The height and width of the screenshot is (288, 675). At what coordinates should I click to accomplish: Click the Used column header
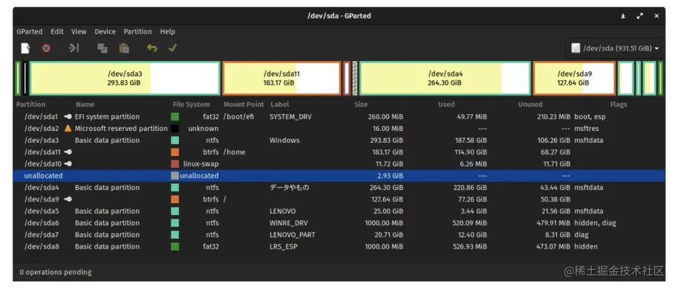[x=446, y=104]
